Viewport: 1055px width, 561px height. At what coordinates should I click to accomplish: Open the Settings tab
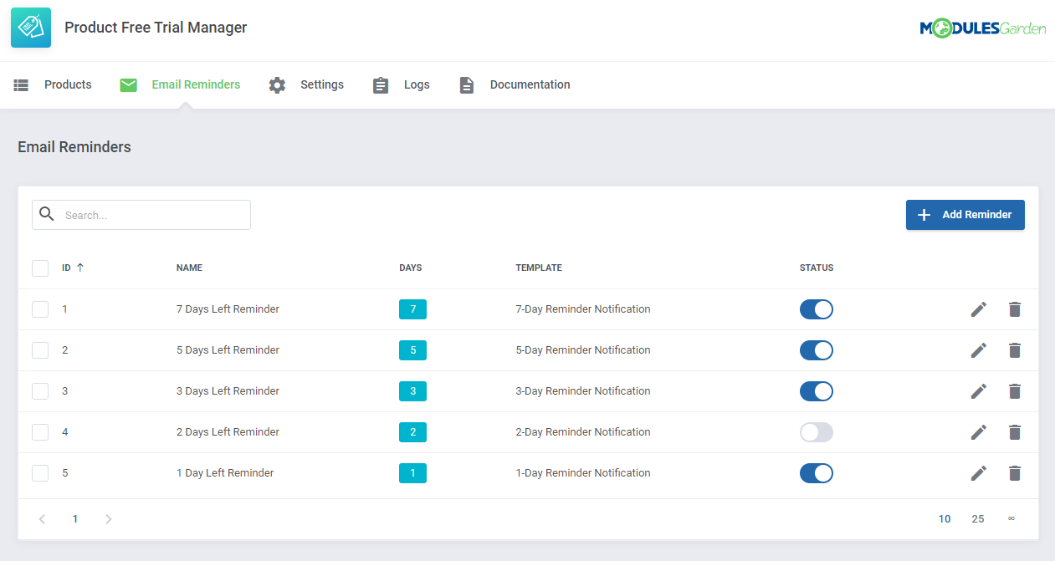322,84
